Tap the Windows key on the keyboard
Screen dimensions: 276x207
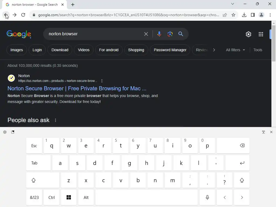click(69, 197)
